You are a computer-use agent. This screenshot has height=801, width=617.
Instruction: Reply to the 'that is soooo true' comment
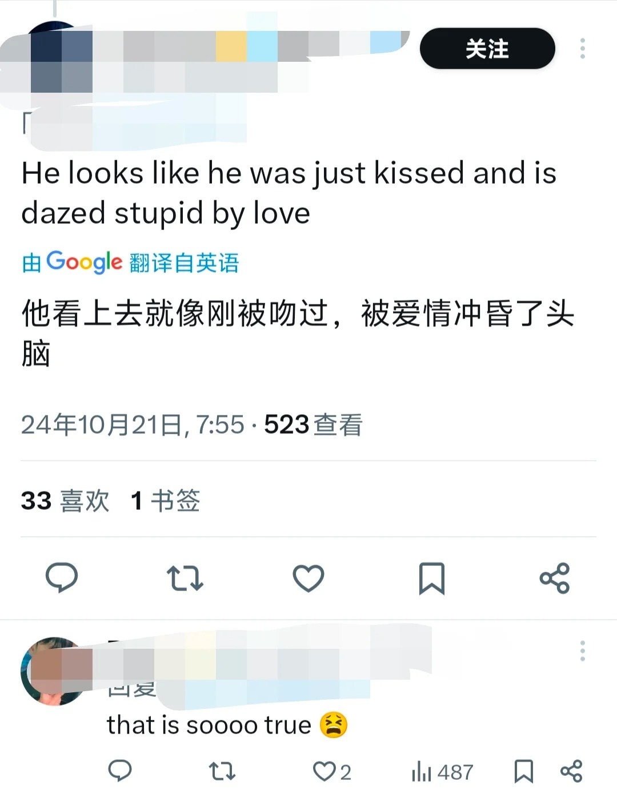120,771
